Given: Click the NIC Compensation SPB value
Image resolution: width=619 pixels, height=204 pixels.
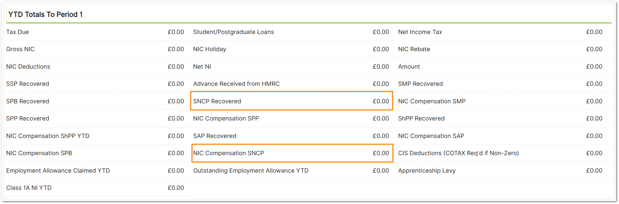Looking at the screenshot, I should pyautogui.click(x=176, y=153).
